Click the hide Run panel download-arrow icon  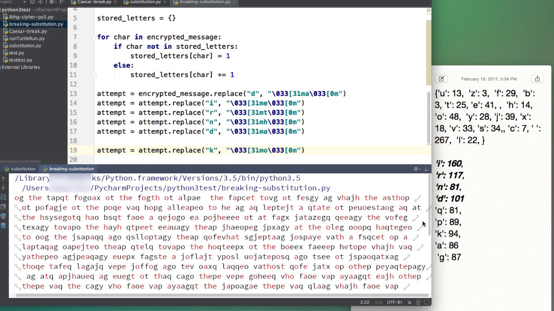(426, 169)
